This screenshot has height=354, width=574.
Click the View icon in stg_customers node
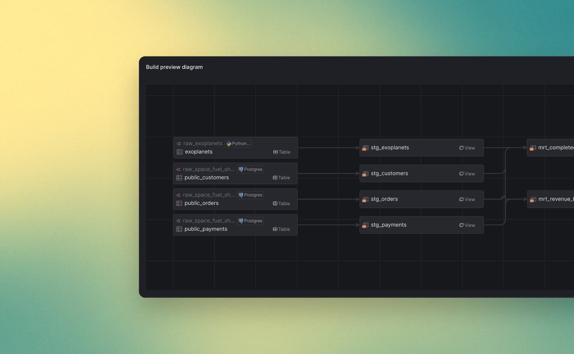tap(461, 174)
